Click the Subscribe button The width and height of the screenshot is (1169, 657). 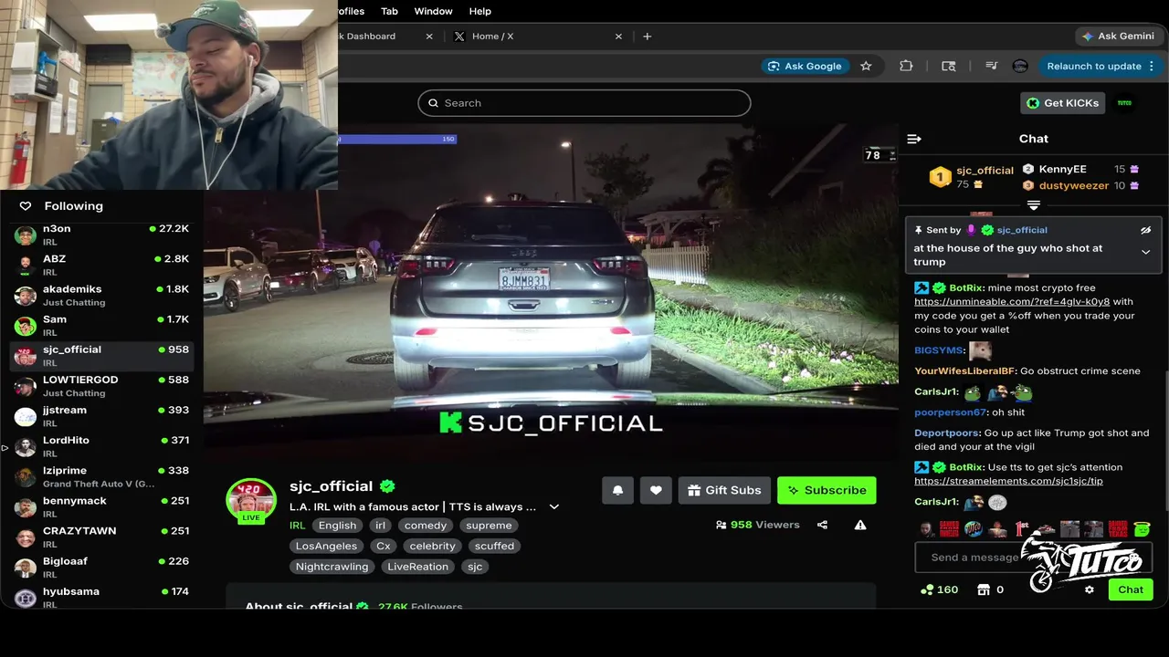[x=827, y=490]
